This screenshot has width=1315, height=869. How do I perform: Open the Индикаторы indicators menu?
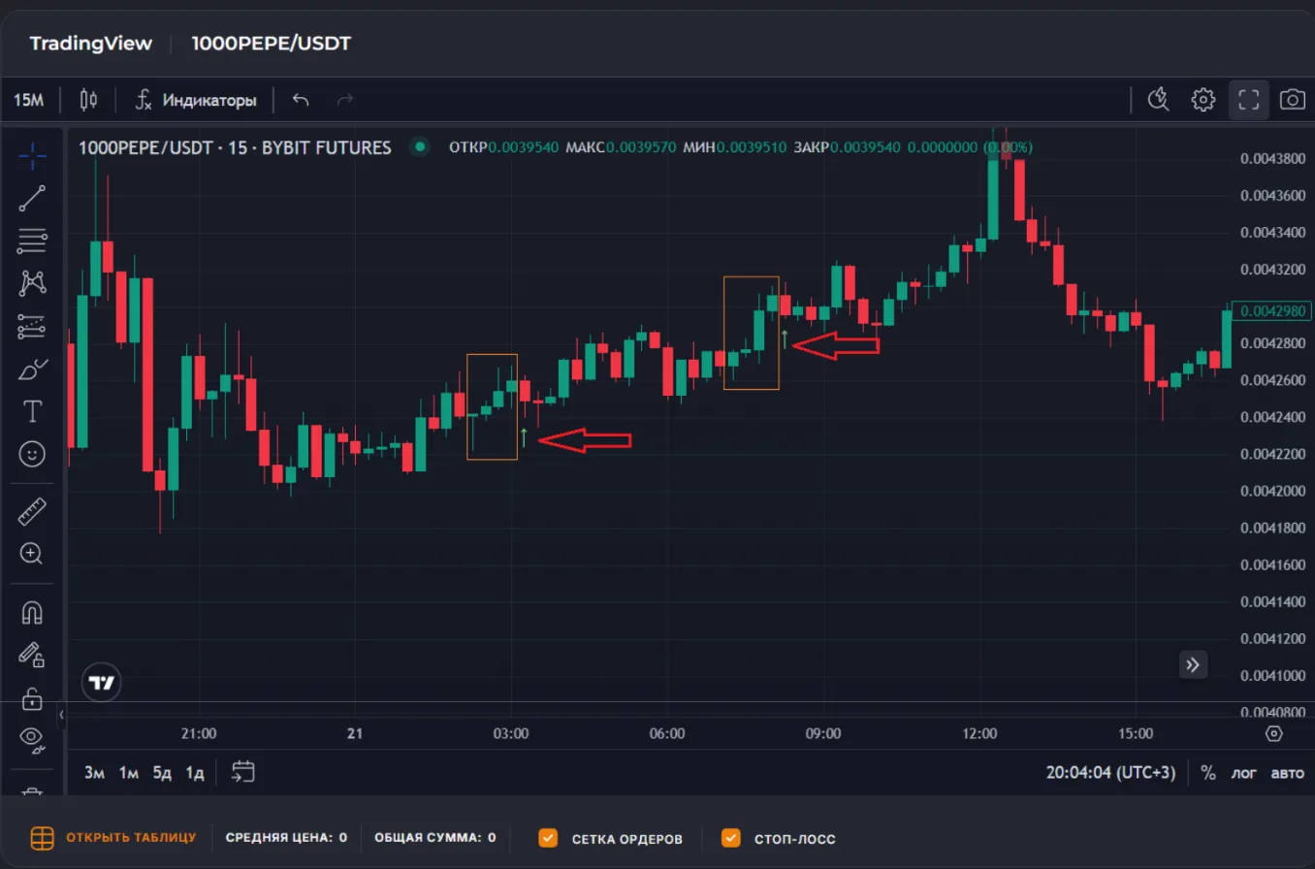pos(196,100)
